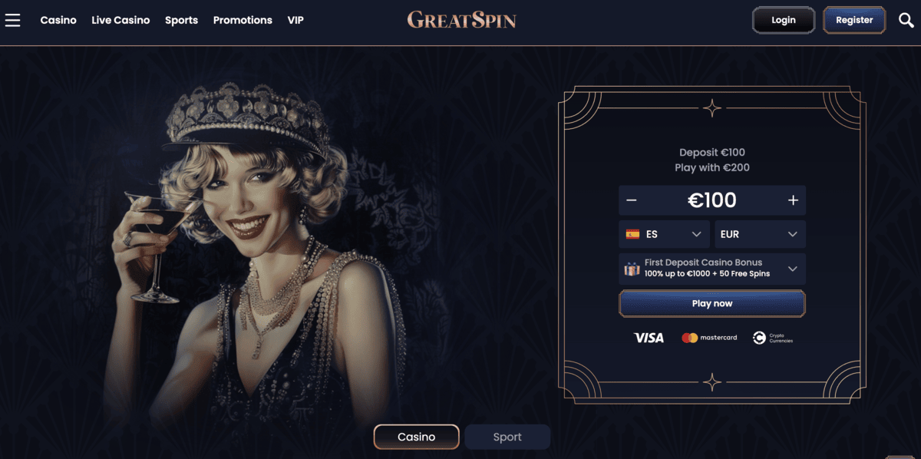Switch to the Sport toggle tab
921x459 pixels.
point(507,437)
